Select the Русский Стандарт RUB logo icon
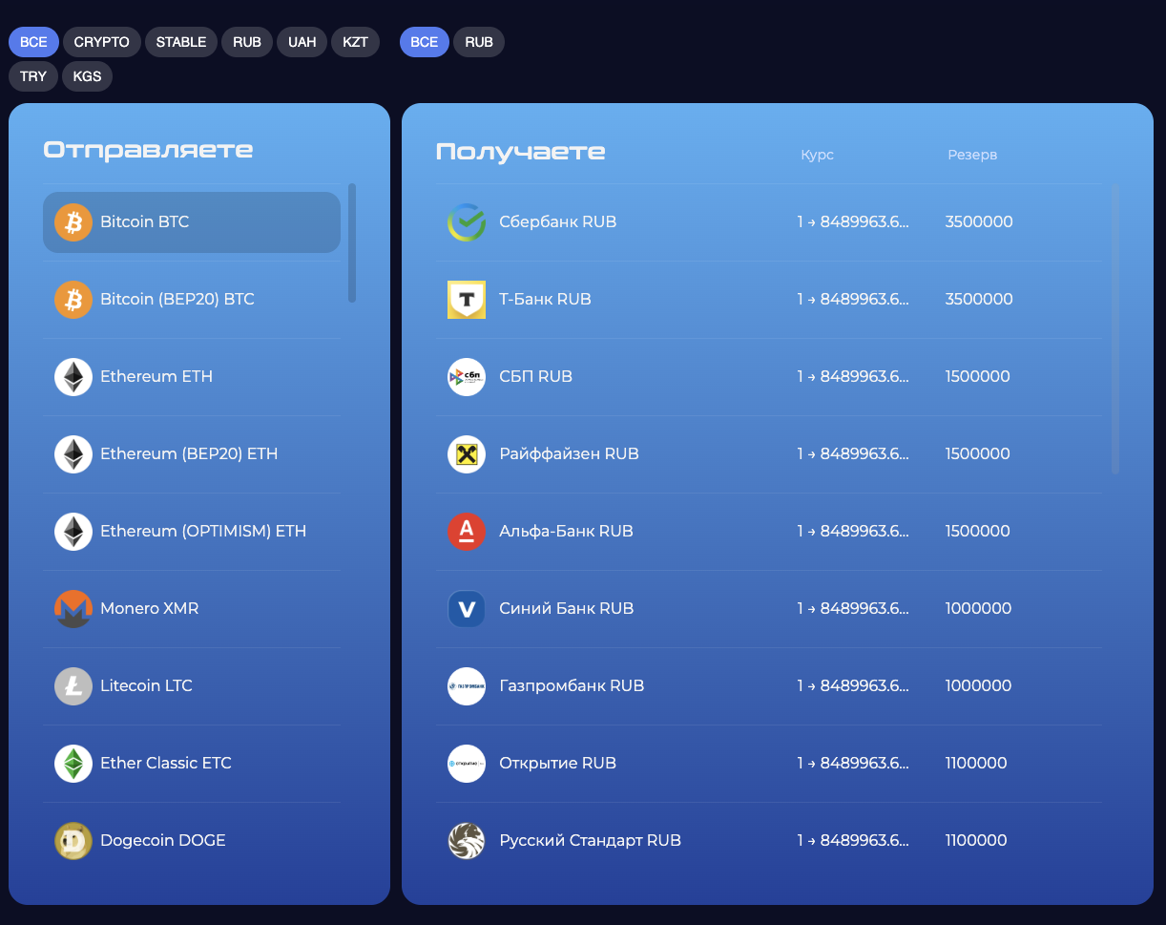Viewport: 1166px width, 925px height. 467,841
